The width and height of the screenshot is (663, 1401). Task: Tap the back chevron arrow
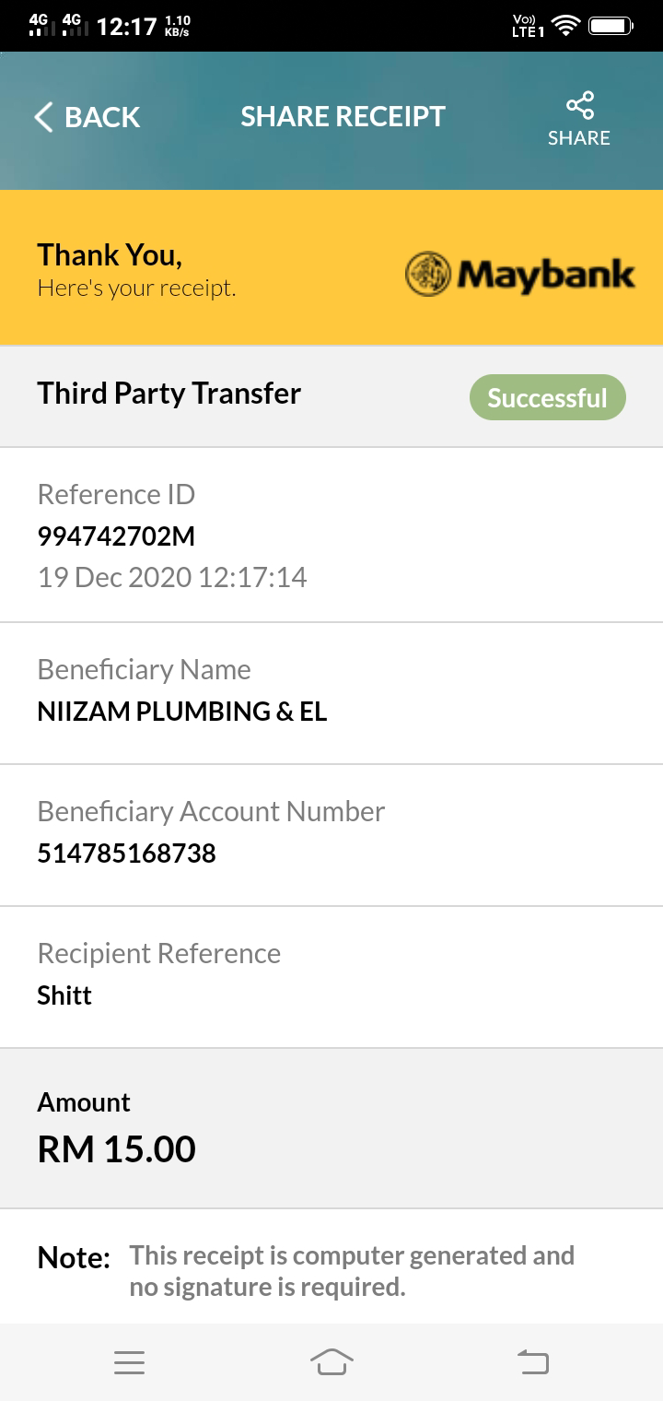(43, 117)
